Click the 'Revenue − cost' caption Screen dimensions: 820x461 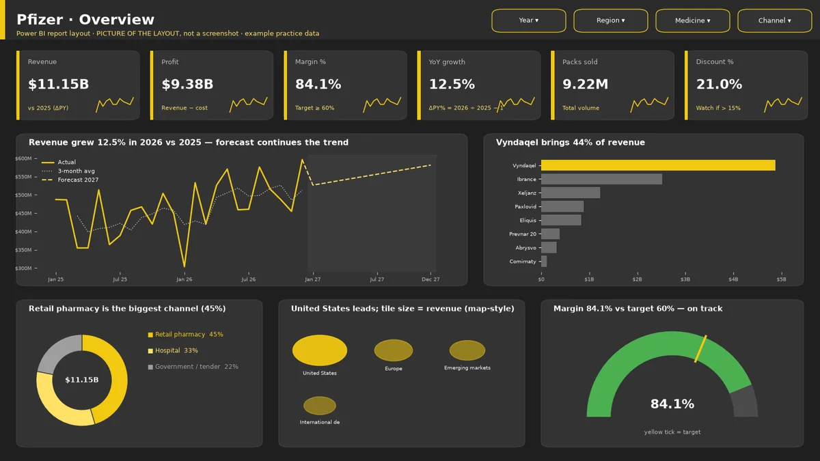184,108
